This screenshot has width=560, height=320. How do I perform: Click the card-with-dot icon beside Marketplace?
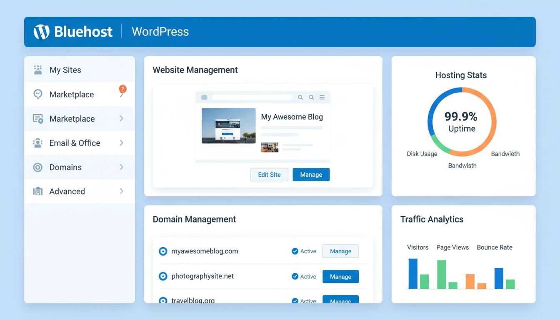pos(38,119)
